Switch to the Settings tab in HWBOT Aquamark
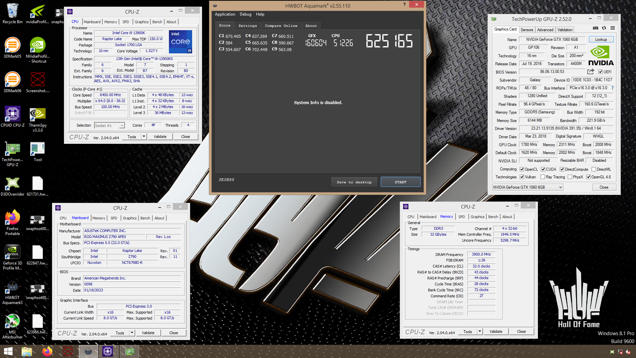The image size is (636, 358). 247,26
